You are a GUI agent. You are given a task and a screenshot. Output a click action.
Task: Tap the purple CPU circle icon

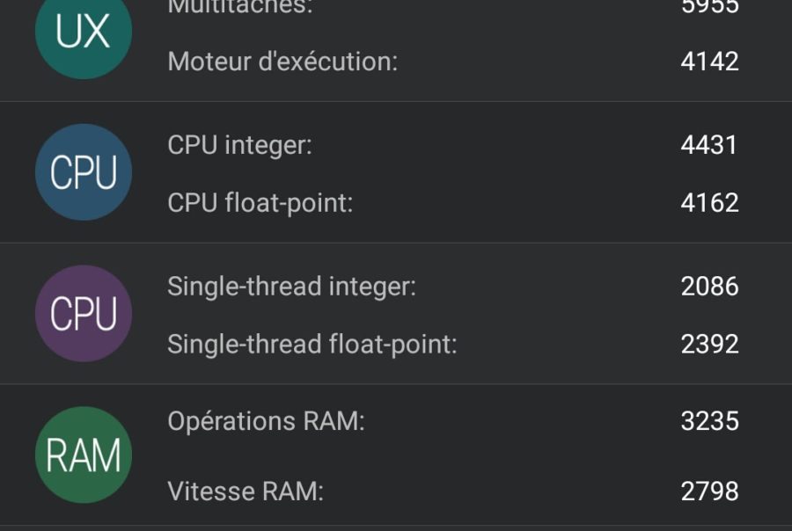click(84, 314)
